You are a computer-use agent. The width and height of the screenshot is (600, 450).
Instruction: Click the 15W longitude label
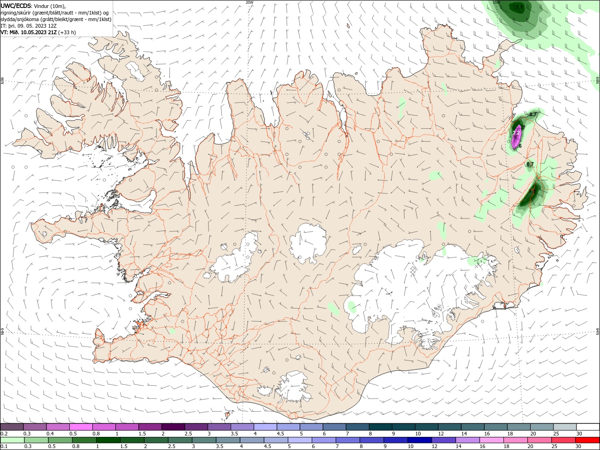(497, 2)
